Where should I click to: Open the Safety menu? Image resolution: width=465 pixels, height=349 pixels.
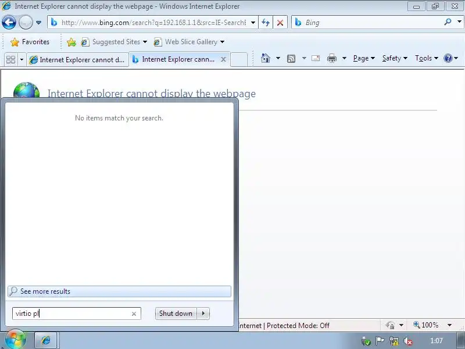pyautogui.click(x=395, y=58)
